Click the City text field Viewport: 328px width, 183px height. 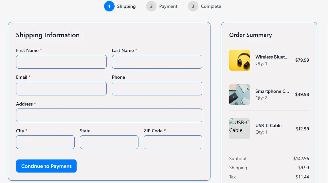click(x=45, y=142)
